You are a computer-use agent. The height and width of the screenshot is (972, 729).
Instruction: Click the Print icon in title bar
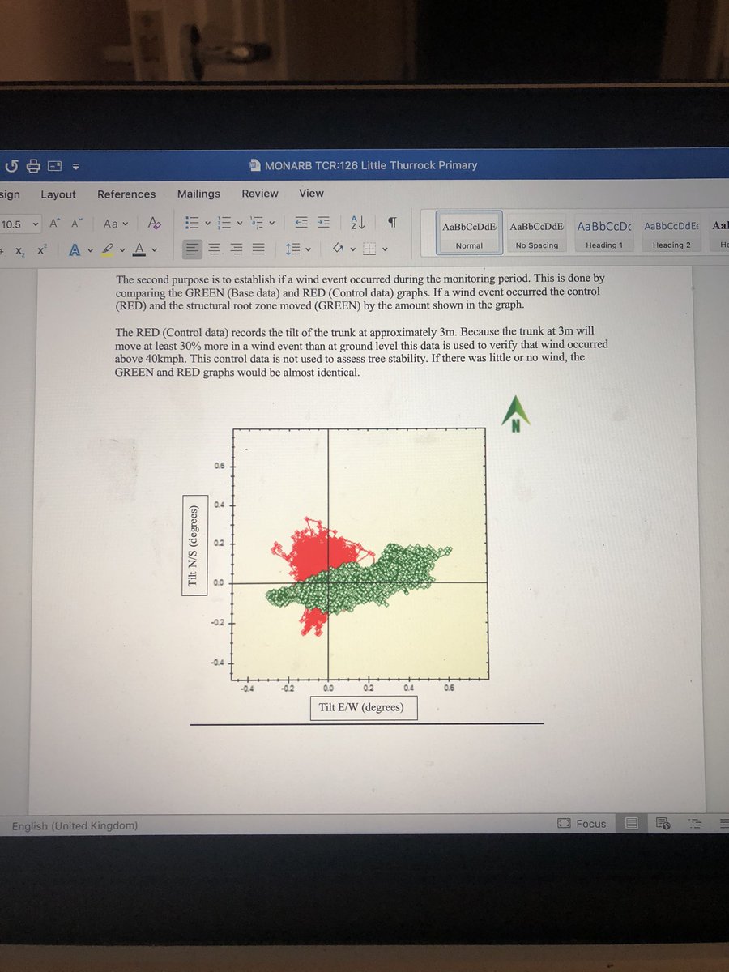(34, 166)
